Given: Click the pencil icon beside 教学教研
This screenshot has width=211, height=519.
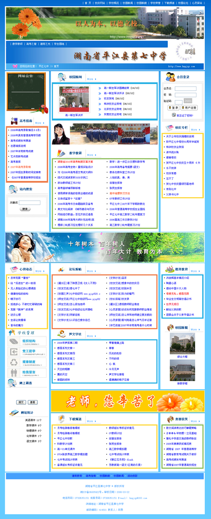Looking at the screenshot, I should pyautogui.click(x=62, y=153).
